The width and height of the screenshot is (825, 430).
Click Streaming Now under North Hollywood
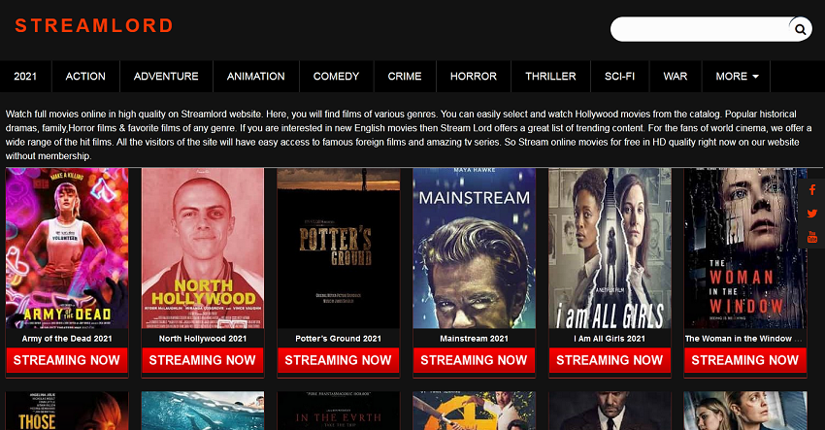coord(203,360)
